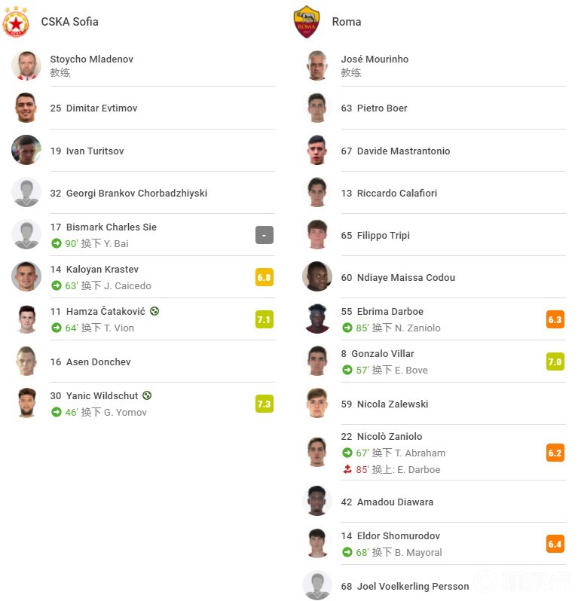Click goal icon beside Yanic Wildschut
The image size is (581, 601).
147,395
